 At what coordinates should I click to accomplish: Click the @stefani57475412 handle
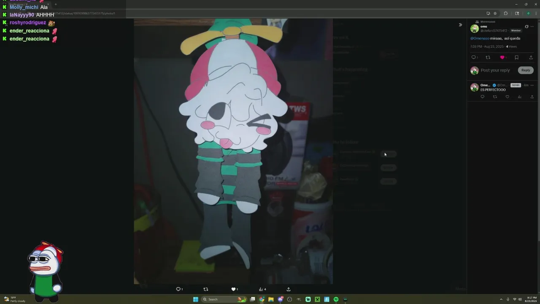494,31
